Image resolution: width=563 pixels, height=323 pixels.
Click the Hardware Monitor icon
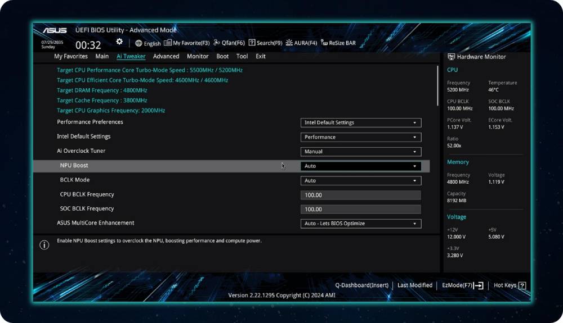point(451,57)
